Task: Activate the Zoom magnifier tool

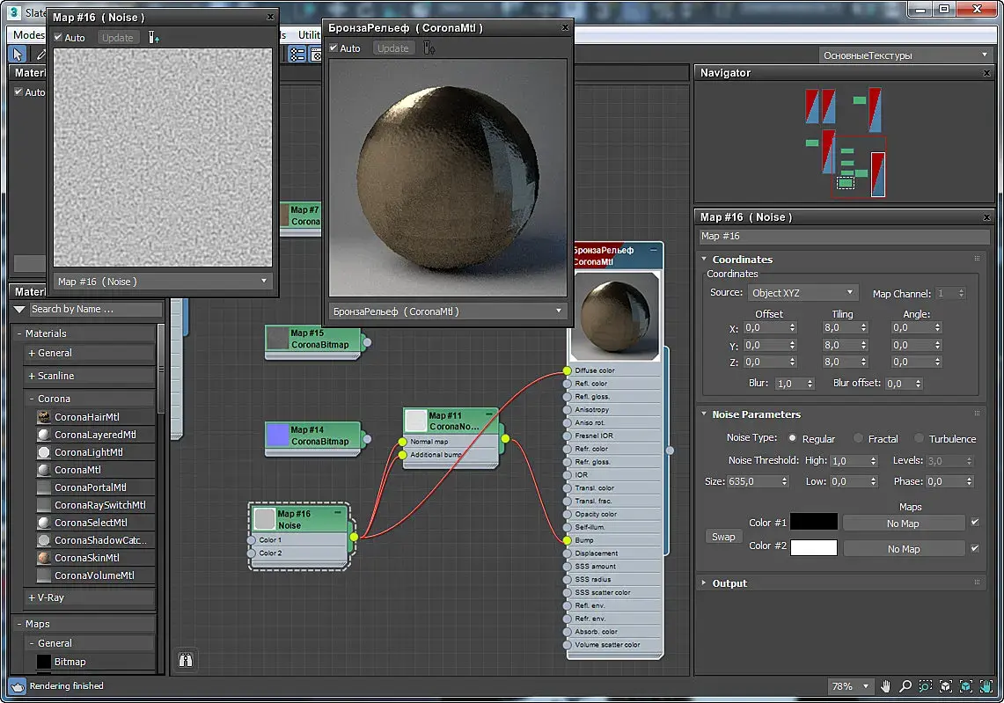Action: pyautogui.click(x=905, y=686)
